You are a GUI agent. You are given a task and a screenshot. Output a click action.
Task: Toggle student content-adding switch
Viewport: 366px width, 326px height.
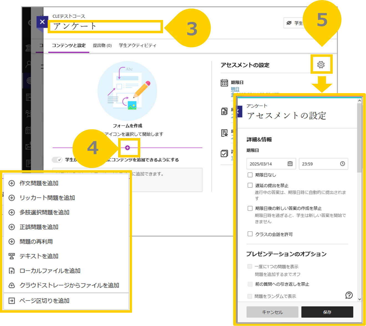point(57,160)
